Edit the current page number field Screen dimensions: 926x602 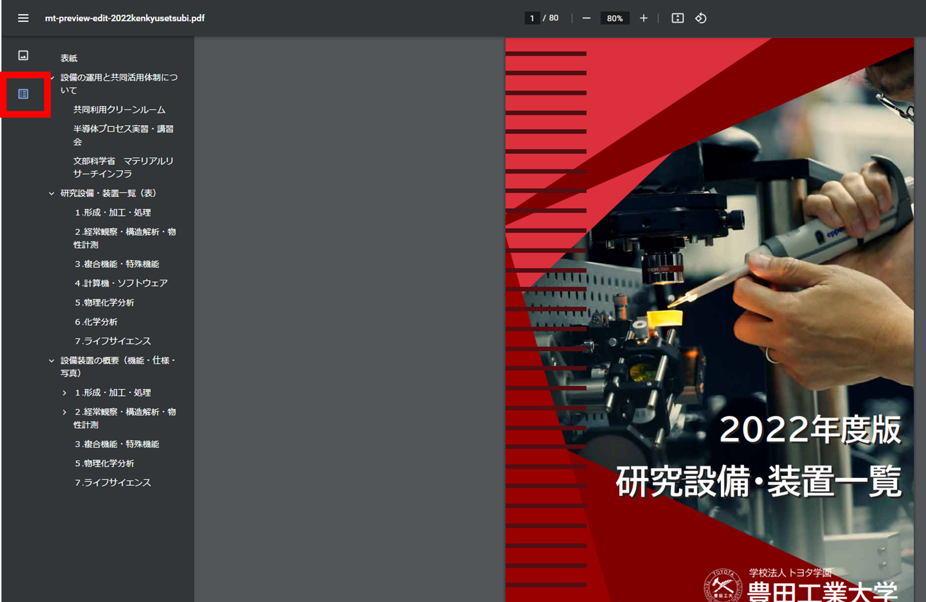[x=532, y=18]
